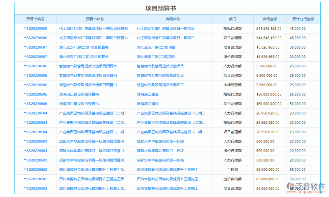Click the 泛普软件 logo icon
Viewport: 329px width, 197px height.
tap(291, 186)
